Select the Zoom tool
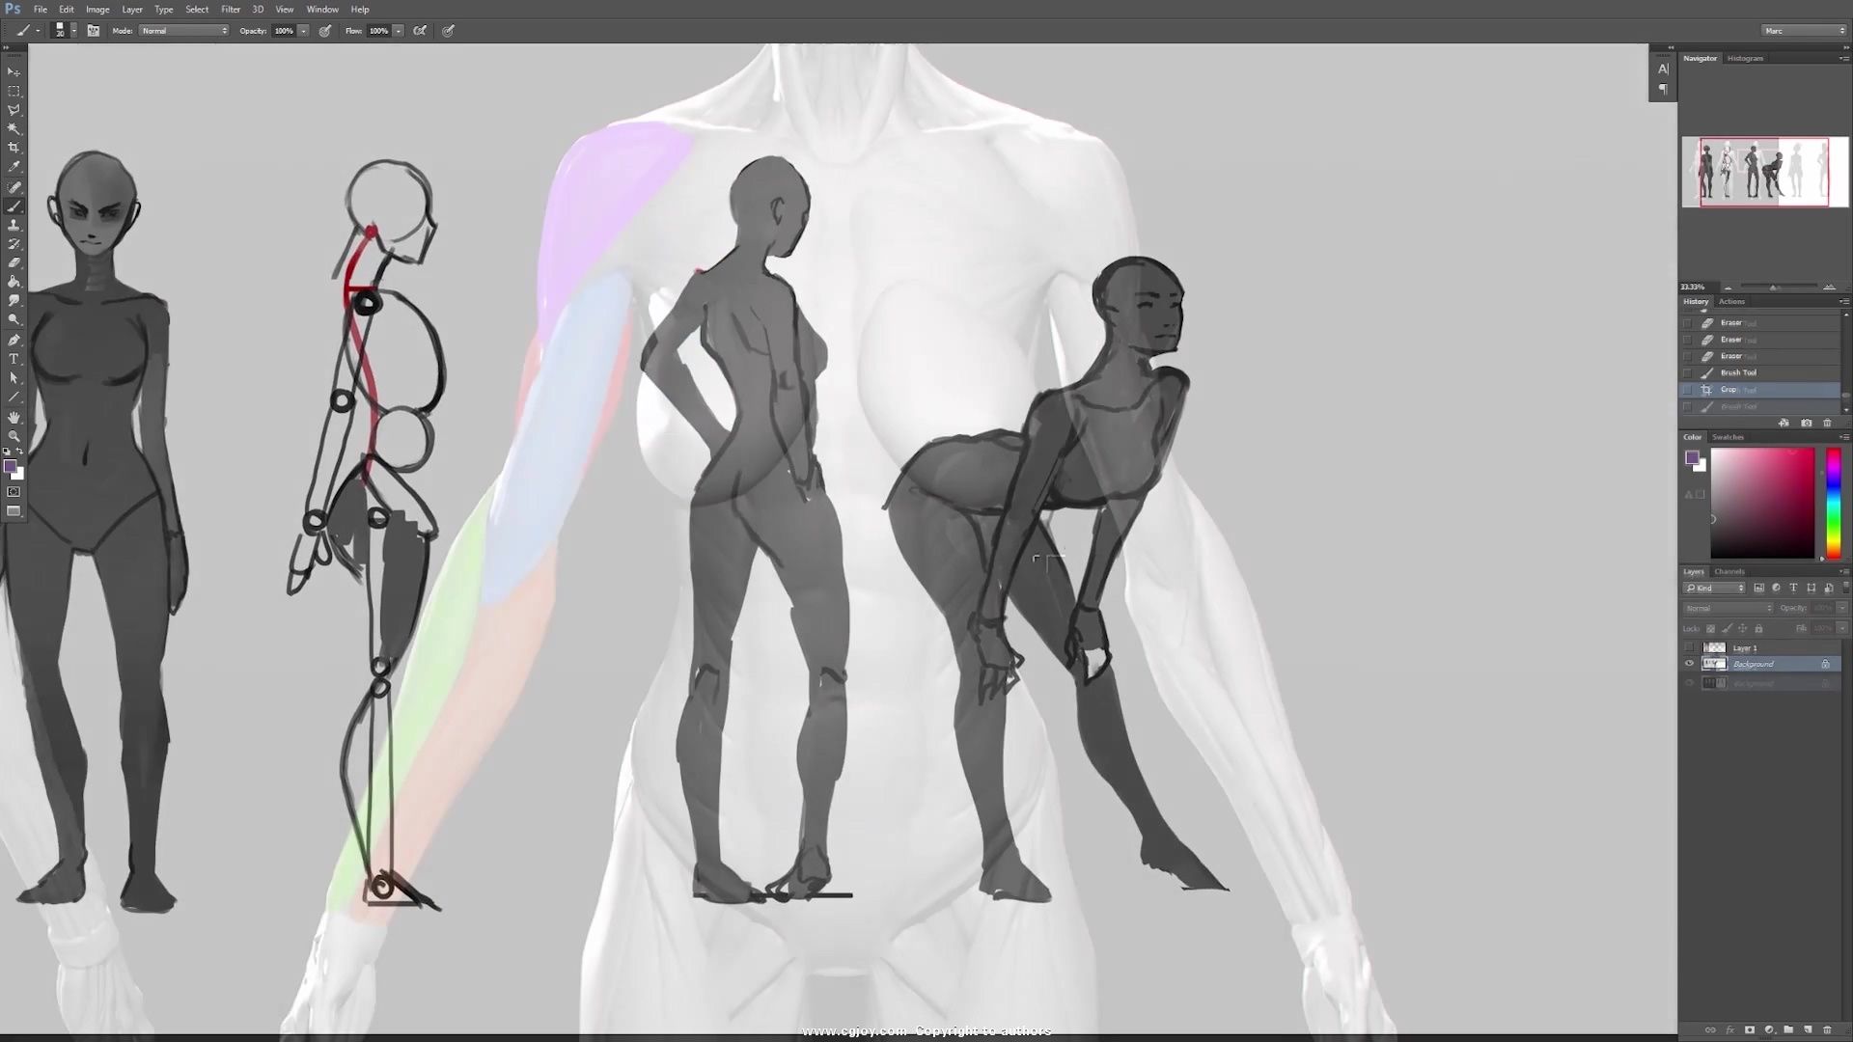 (14, 436)
